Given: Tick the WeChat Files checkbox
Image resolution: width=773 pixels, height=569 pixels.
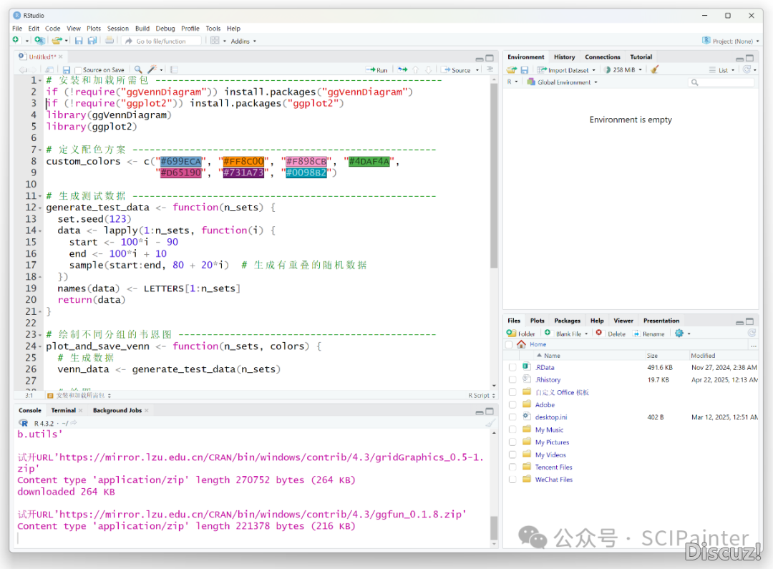Looking at the screenshot, I should click(512, 480).
